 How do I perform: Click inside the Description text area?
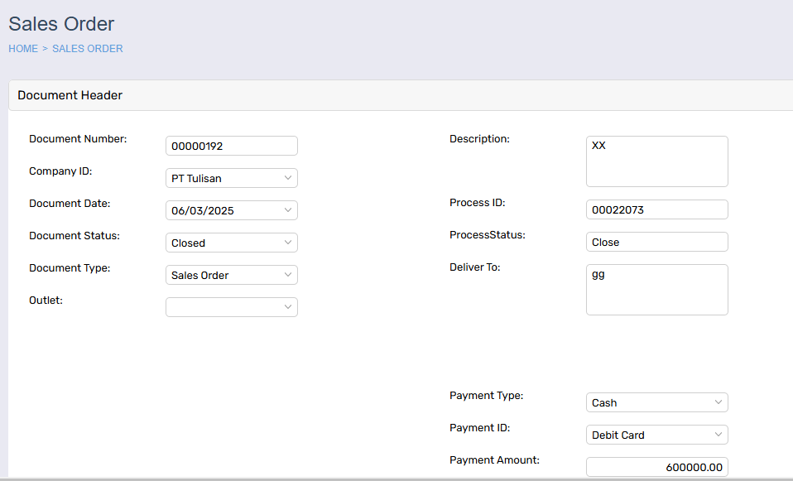tap(657, 161)
